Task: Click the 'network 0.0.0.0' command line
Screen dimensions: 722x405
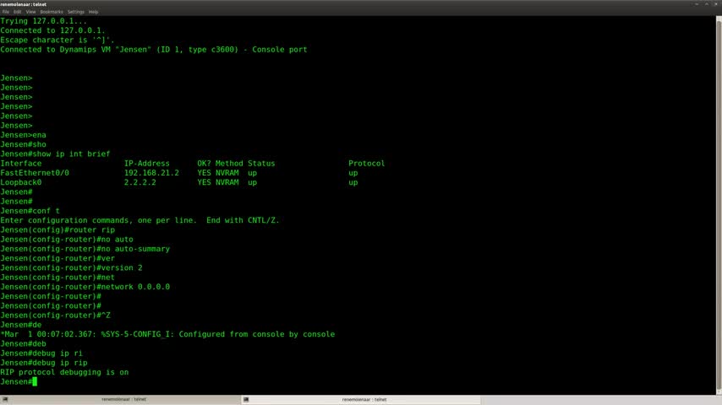Action: [x=85, y=287]
